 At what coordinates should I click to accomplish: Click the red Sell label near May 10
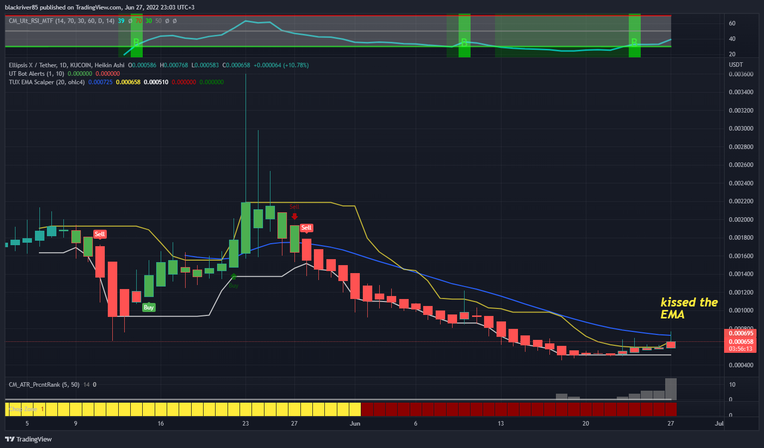point(100,234)
